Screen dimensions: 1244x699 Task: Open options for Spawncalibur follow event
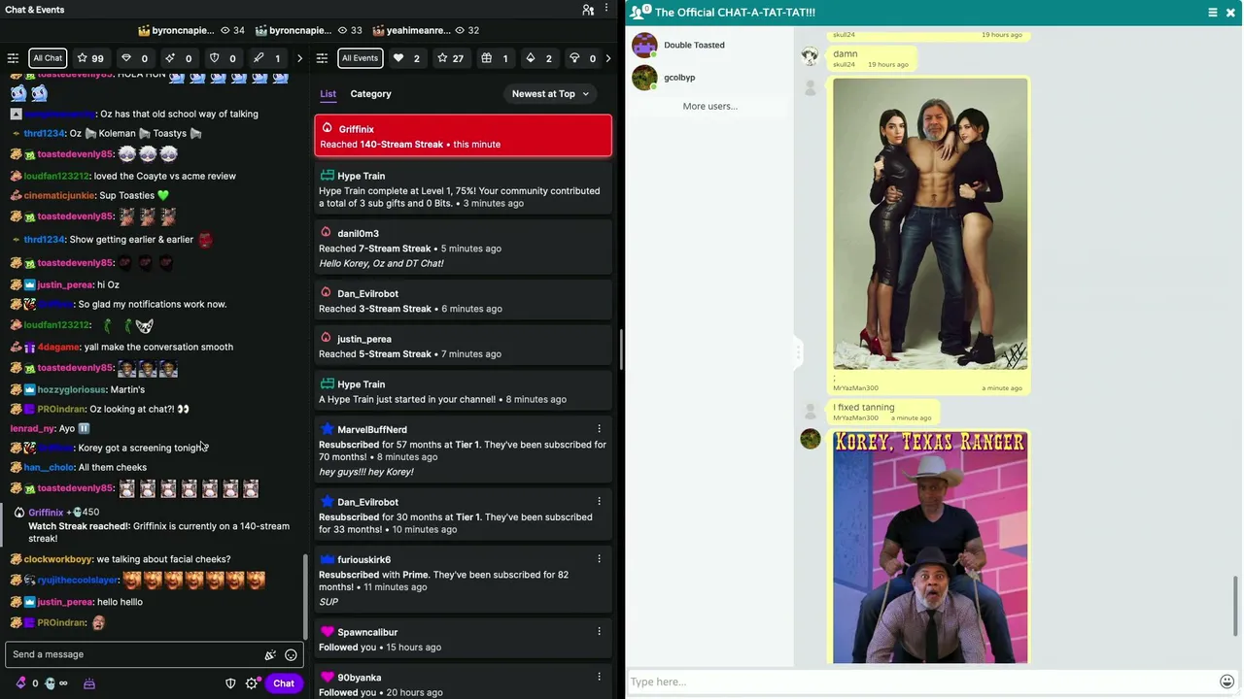pyautogui.click(x=599, y=632)
